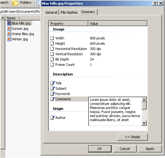The image size is (165, 158).
Task: Select the Winter.jpg file icon
Action: (x=9, y=39)
